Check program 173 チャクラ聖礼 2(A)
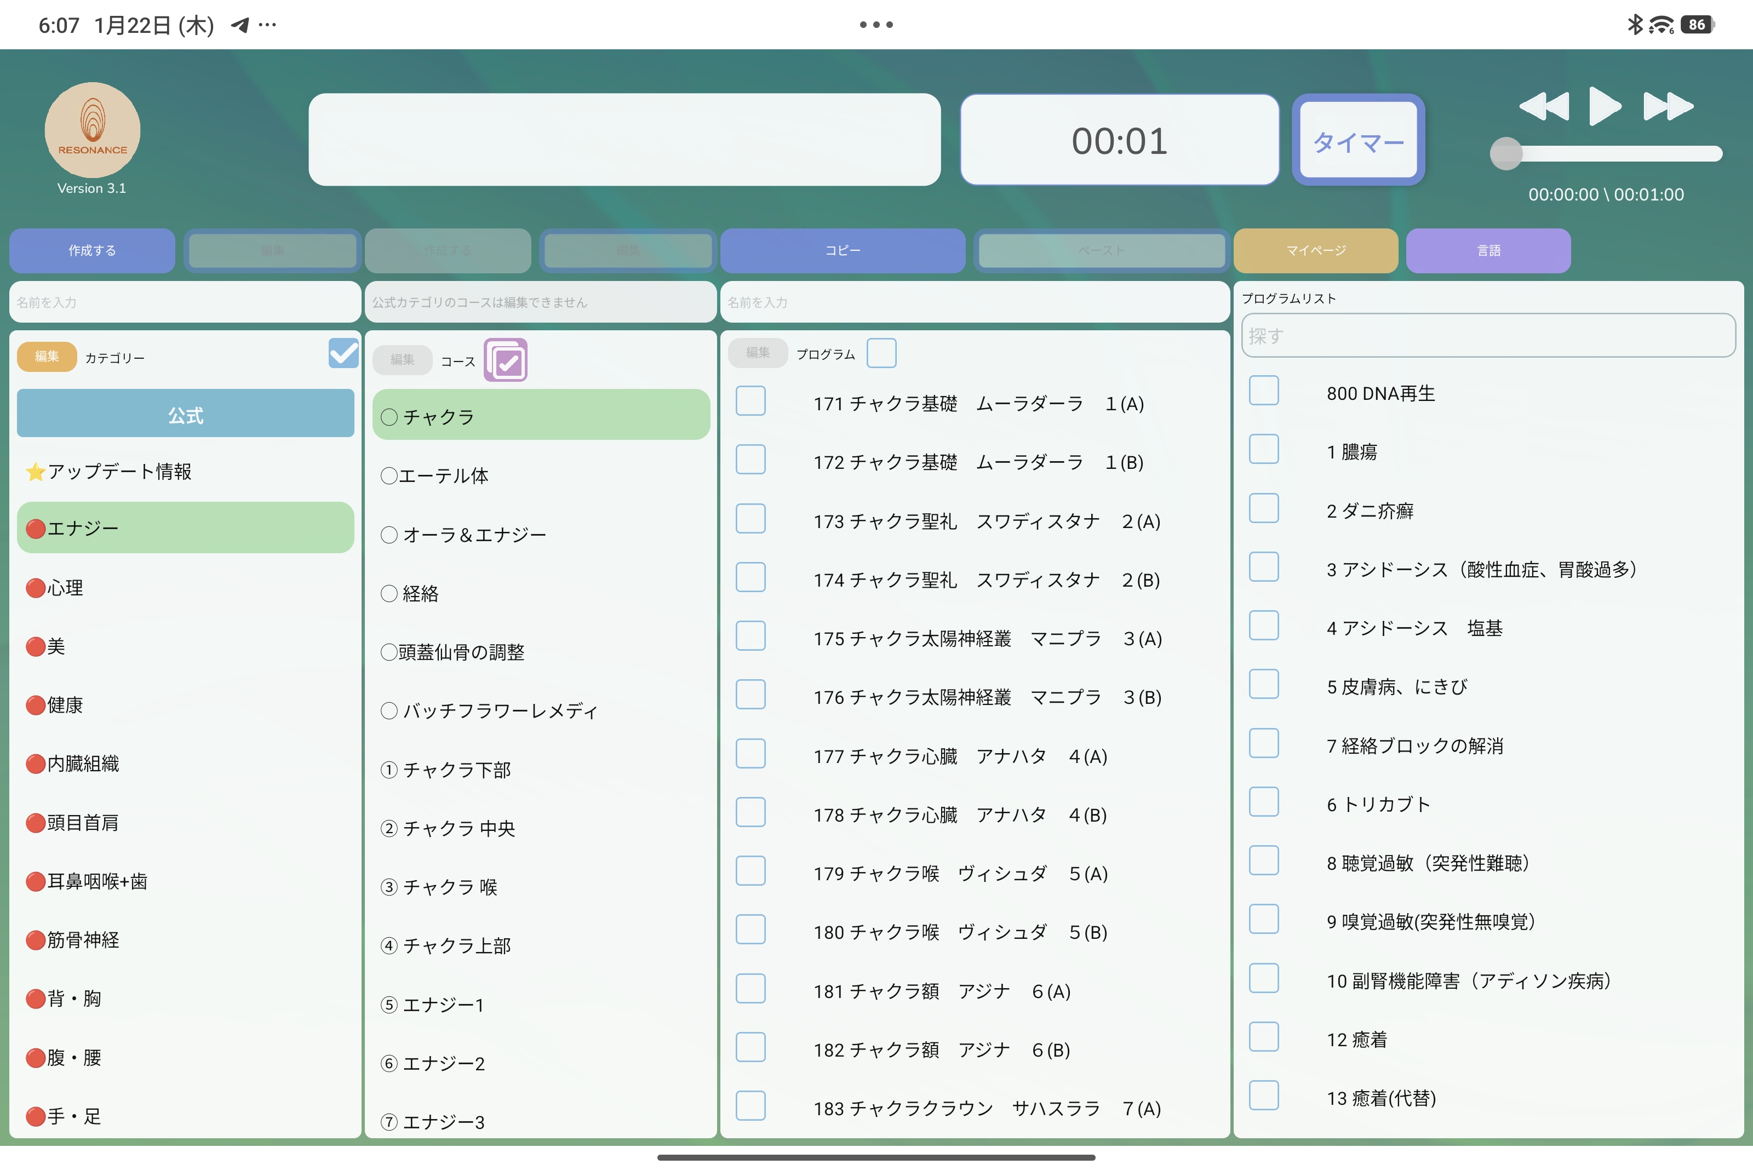Viewport: 1753px width, 1170px height. [751, 519]
